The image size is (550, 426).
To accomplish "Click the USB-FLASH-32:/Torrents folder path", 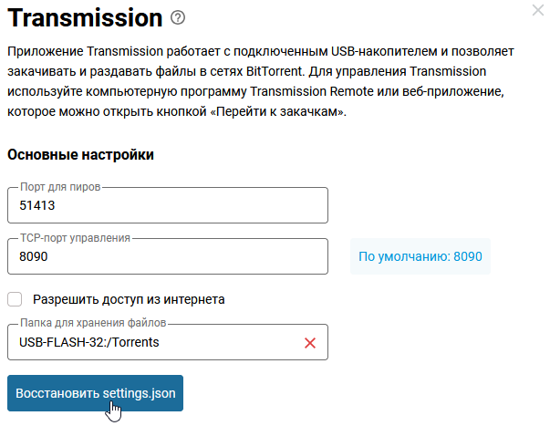I will click(x=88, y=343).
